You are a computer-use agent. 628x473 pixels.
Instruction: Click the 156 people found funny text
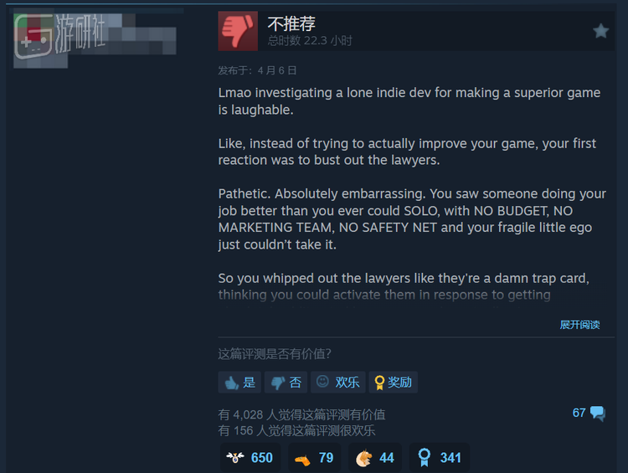pos(296,430)
